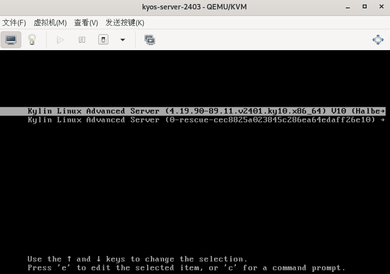Click the kyos-server-2403 - QEMU/KVM title bar
This screenshot has height=274, width=390.
[194, 7]
